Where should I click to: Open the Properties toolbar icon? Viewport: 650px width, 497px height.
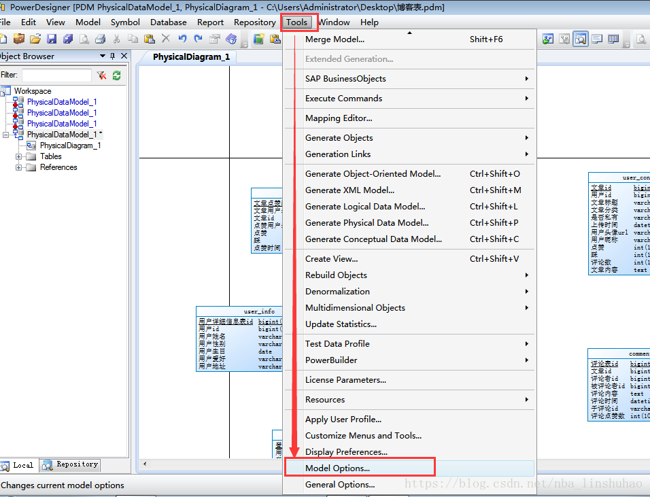point(215,39)
